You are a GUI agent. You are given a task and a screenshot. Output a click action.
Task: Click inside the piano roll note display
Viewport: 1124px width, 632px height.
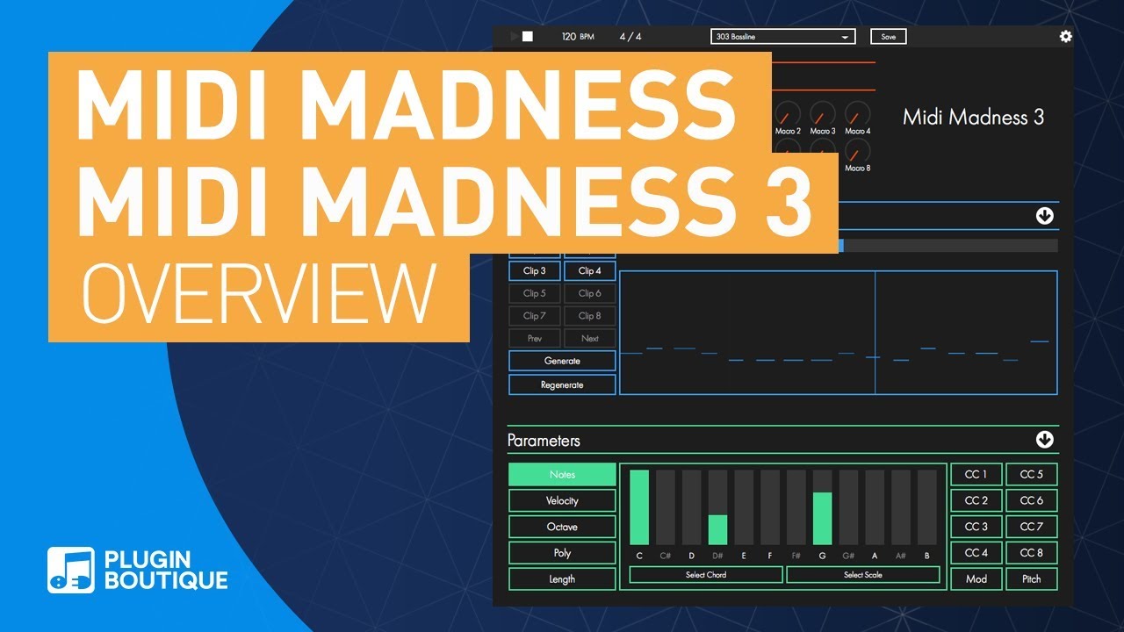(x=839, y=333)
